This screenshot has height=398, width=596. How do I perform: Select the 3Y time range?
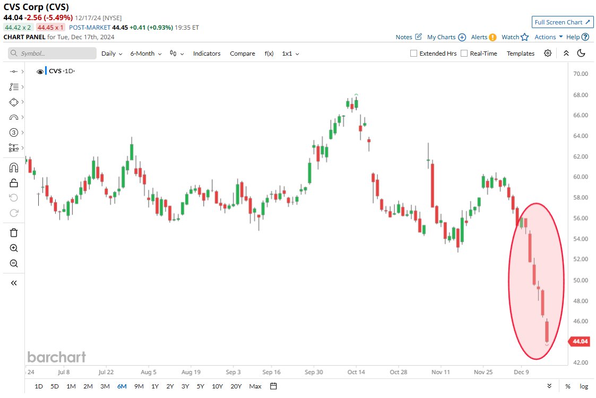click(185, 386)
